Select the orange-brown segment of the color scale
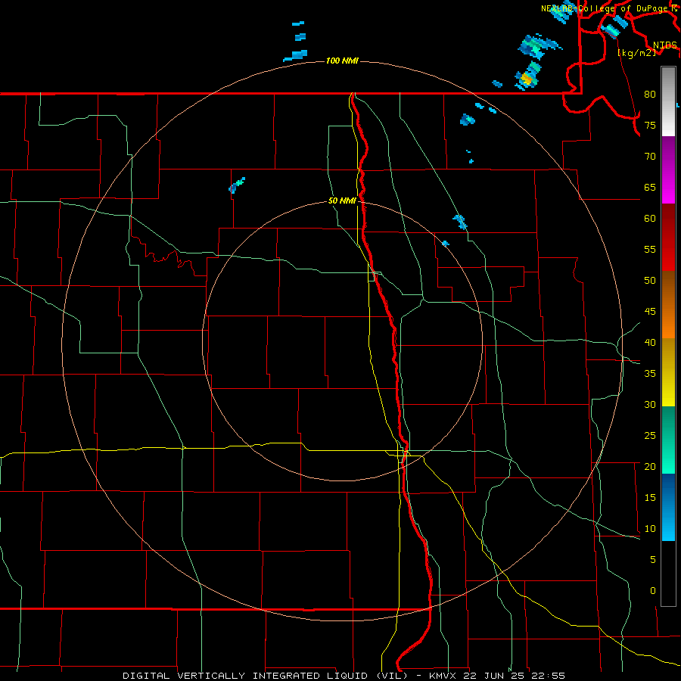Viewport: 681px width, 681px height. [668, 304]
